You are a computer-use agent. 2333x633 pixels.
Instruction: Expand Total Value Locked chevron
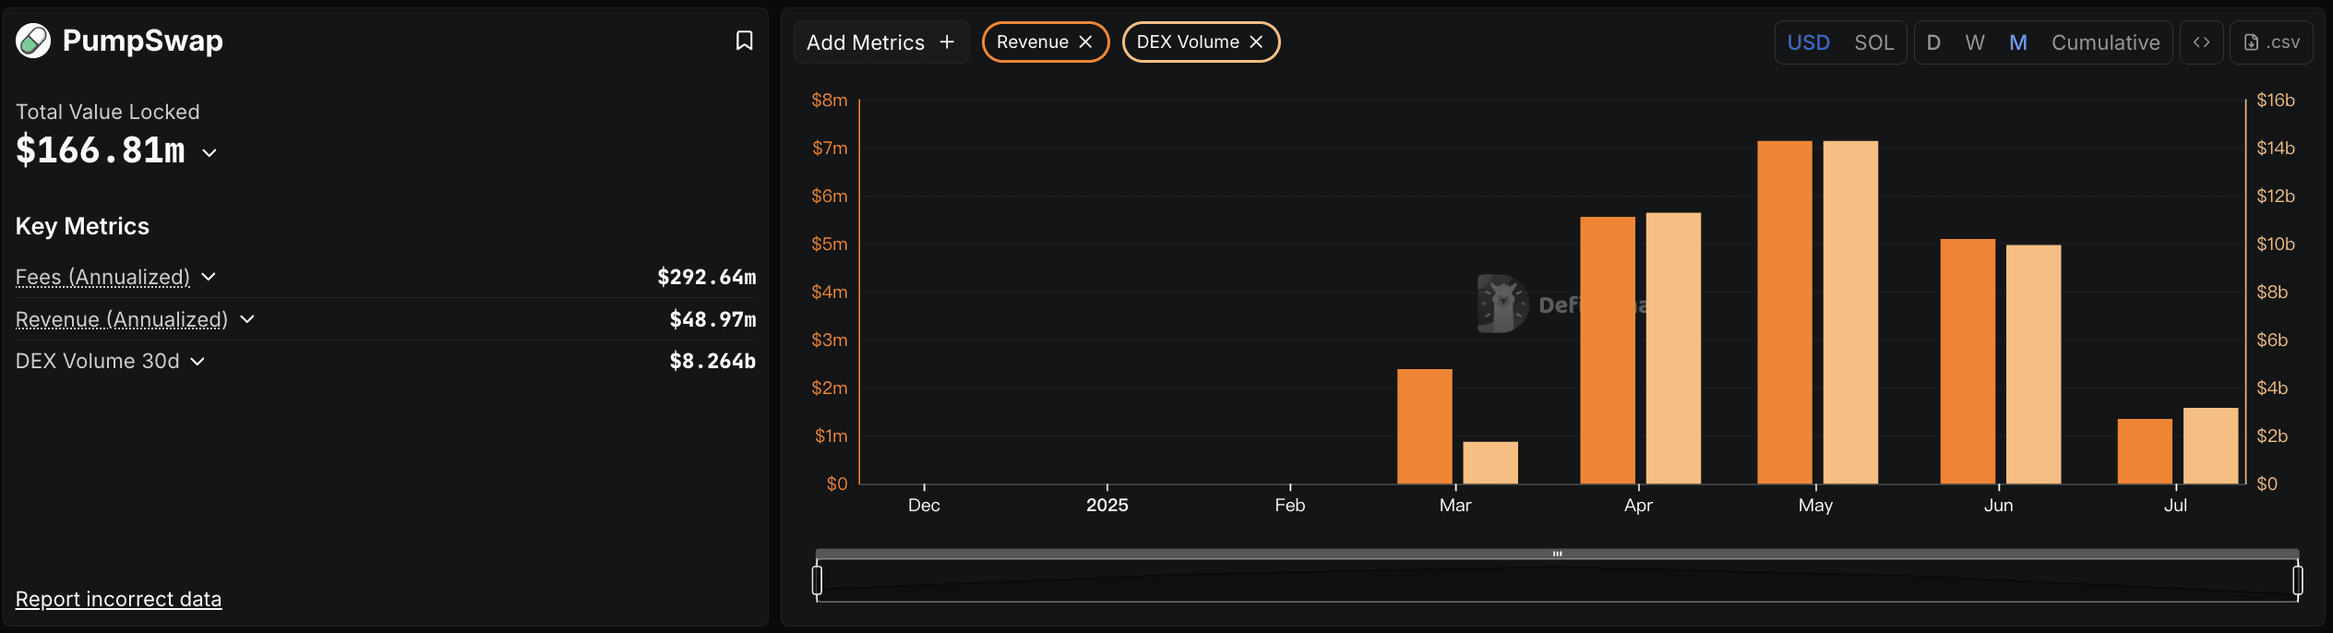(x=209, y=153)
